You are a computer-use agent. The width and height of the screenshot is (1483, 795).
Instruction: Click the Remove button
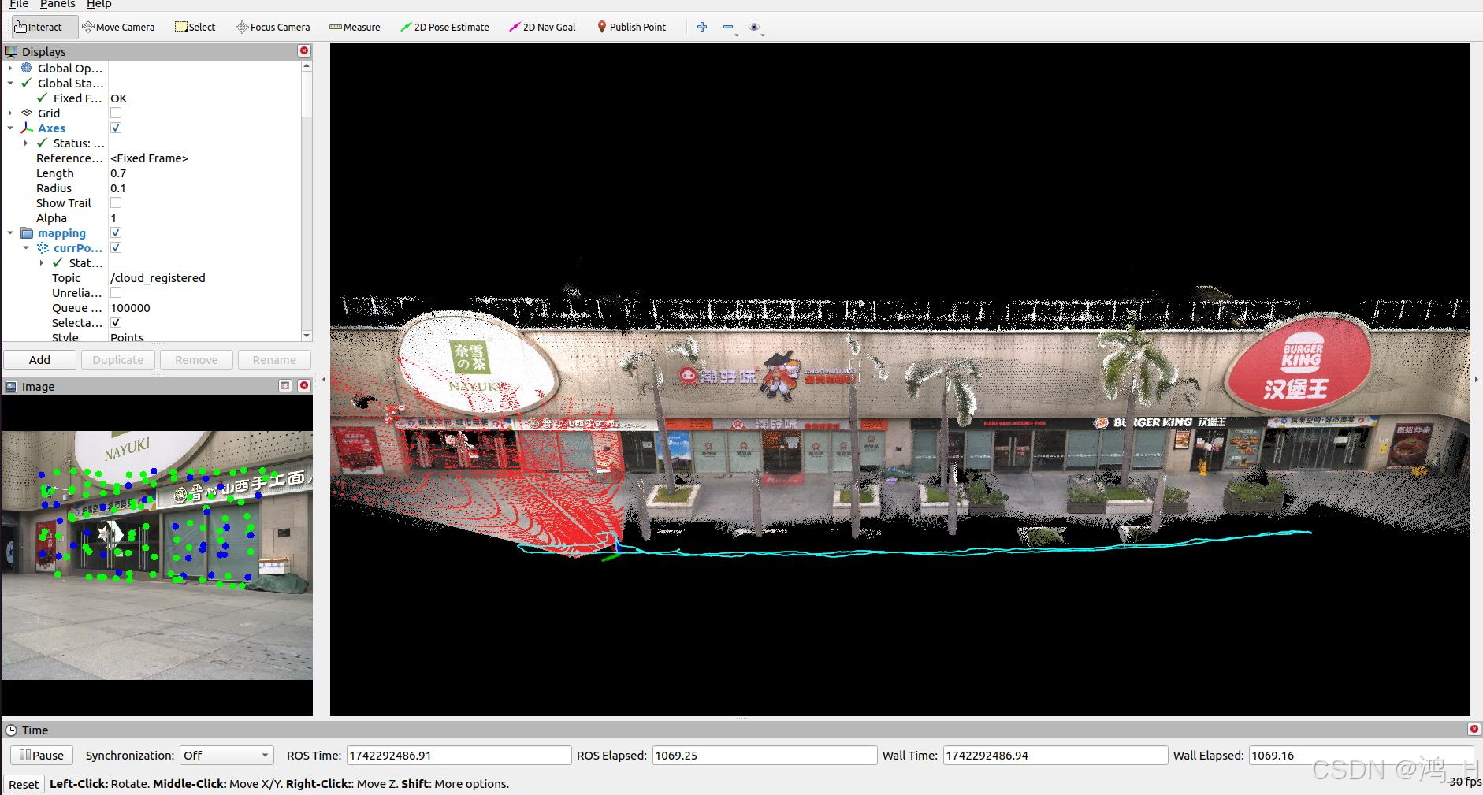(196, 359)
